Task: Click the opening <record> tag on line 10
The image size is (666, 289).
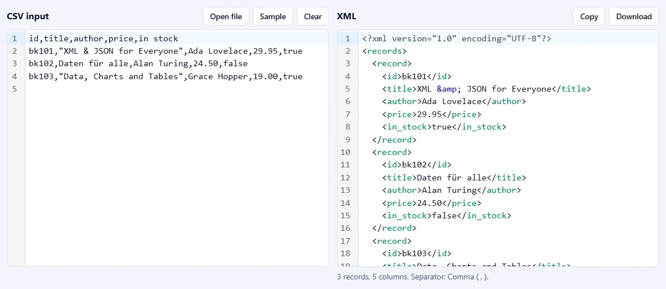Action: point(392,152)
